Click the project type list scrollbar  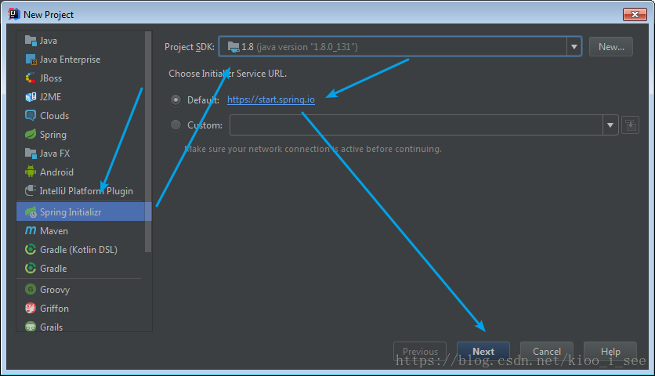tap(148, 142)
